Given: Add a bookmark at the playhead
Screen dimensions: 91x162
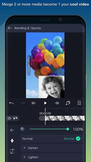Looking at the screenshot, I should coord(79,103).
